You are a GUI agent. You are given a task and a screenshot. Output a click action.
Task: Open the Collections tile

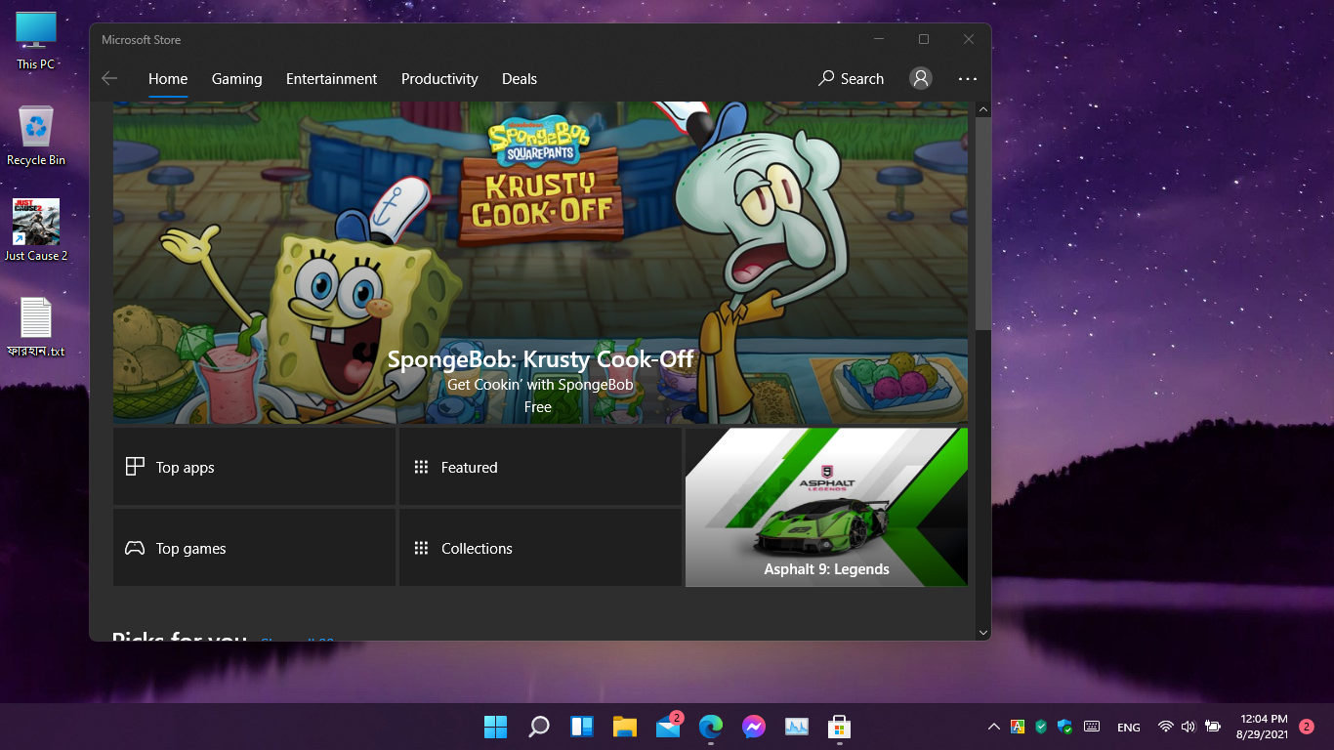(540, 548)
